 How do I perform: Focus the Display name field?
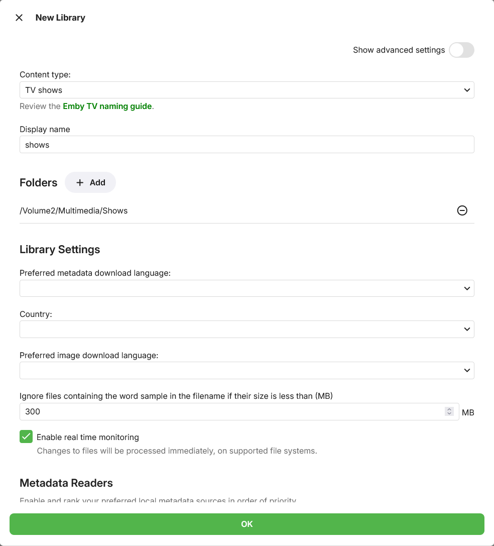[247, 145]
